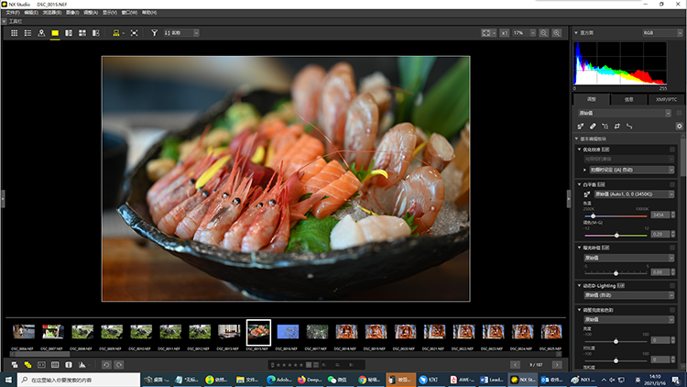Click the rotate left icon below filmstrip

106,365
